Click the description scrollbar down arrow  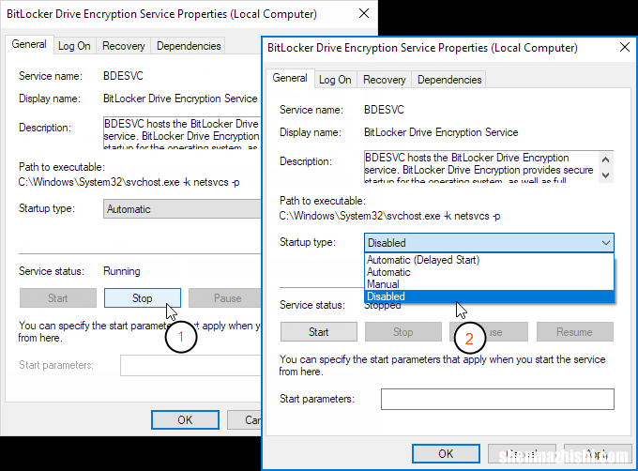coord(605,175)
